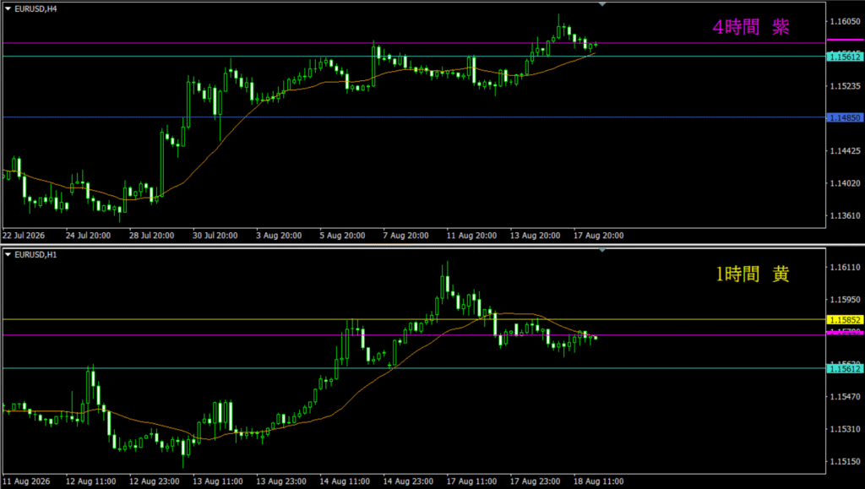865x489 pixels.
Task: Click the cyan 1.15612 price tag on H1 chart
Action: [x=845, y=369]
